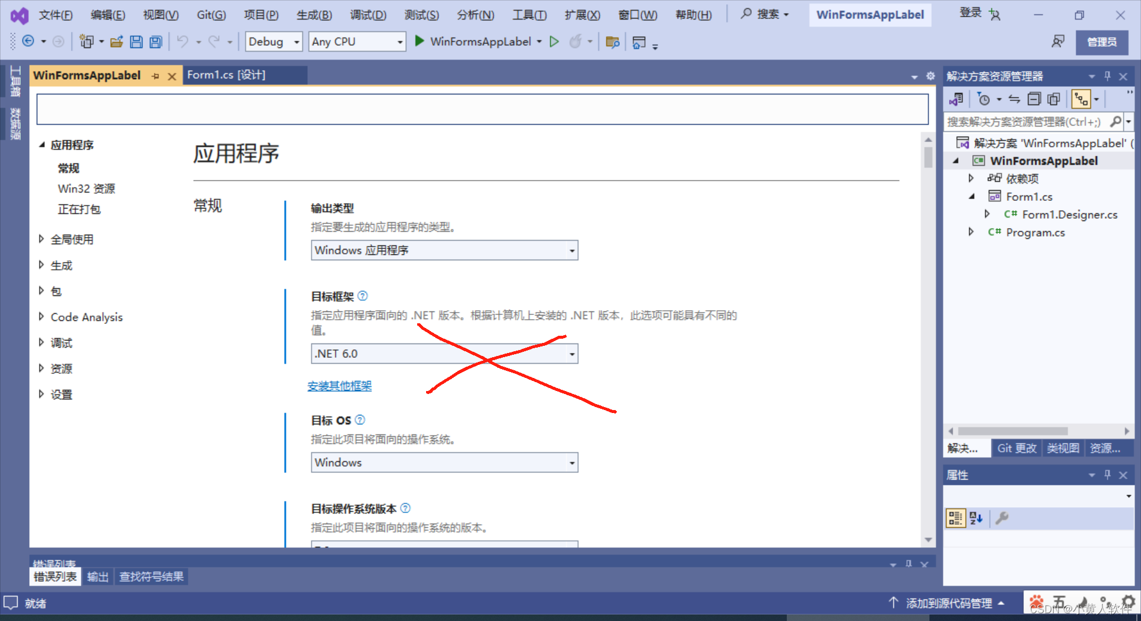Viewport: 1141px width, 621px height.
Task: Click the Save All icon in toolbar
Action: pyautogui.click(x=155, y=42)
